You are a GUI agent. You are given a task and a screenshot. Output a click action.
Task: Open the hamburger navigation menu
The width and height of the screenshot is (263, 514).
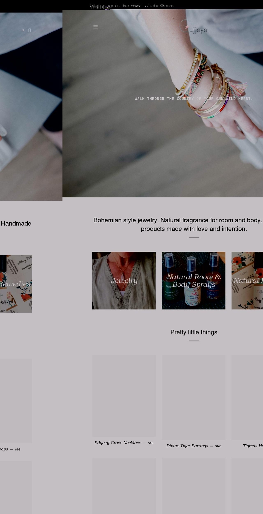coord(95,27)
